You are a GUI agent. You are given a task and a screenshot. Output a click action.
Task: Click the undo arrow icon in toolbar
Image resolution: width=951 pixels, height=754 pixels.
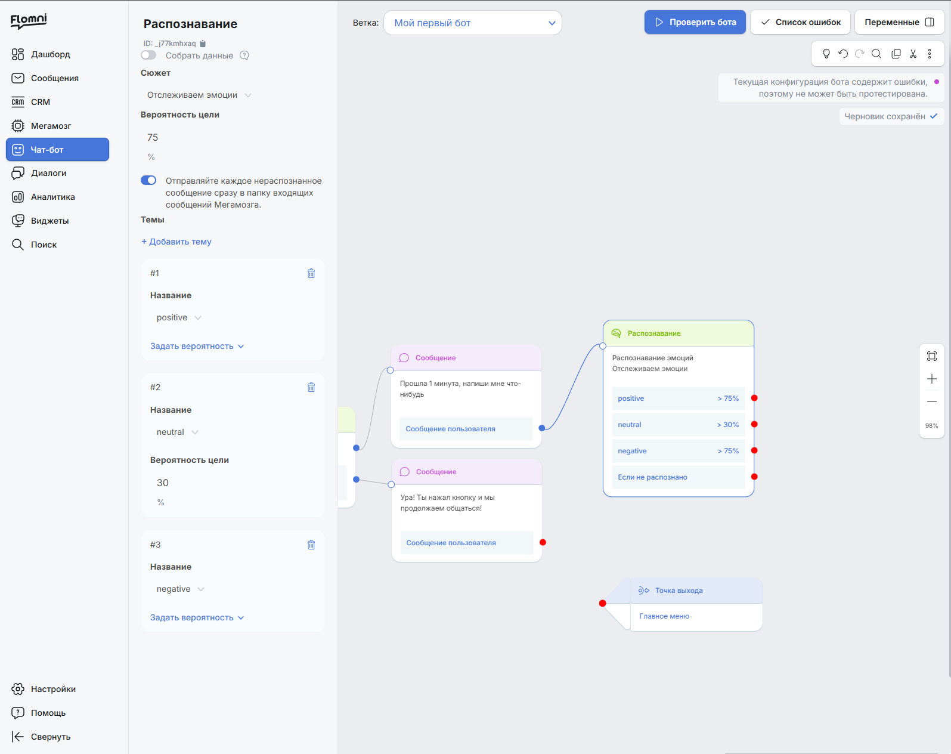843,54
